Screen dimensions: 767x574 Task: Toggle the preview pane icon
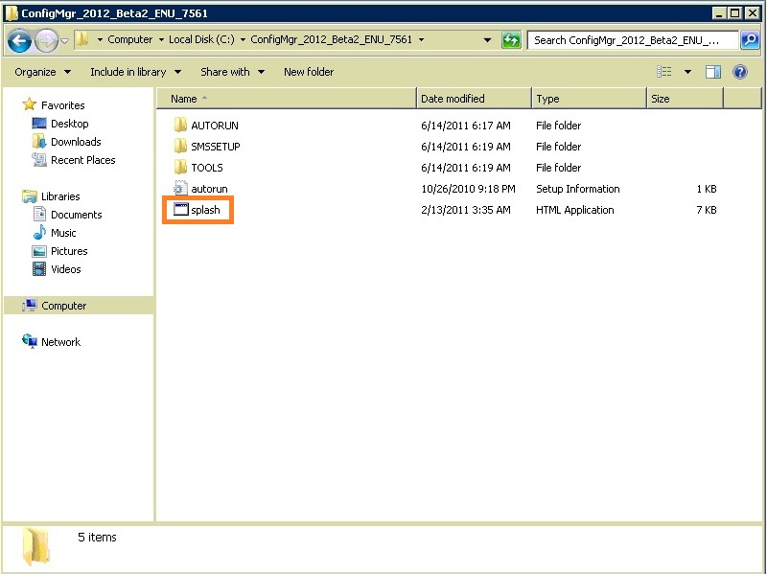712,72
